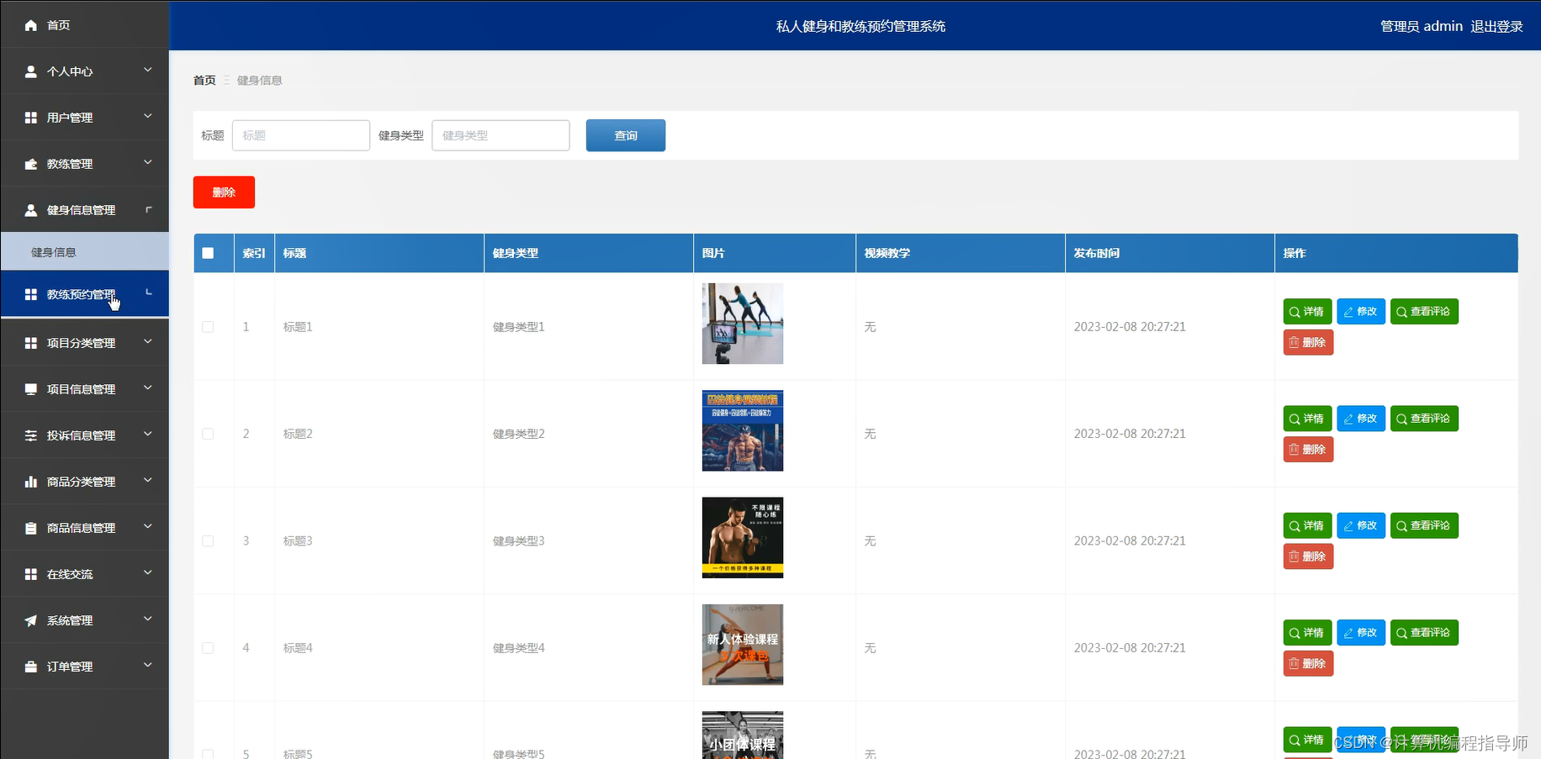The height and width of the screenshot is (759, 1541).
Task: Click the clipboard icon next to 商品信息管理
Action: tap(31, 528)
